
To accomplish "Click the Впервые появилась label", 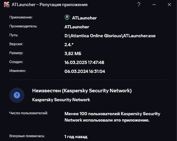I will tap(27, 136).
